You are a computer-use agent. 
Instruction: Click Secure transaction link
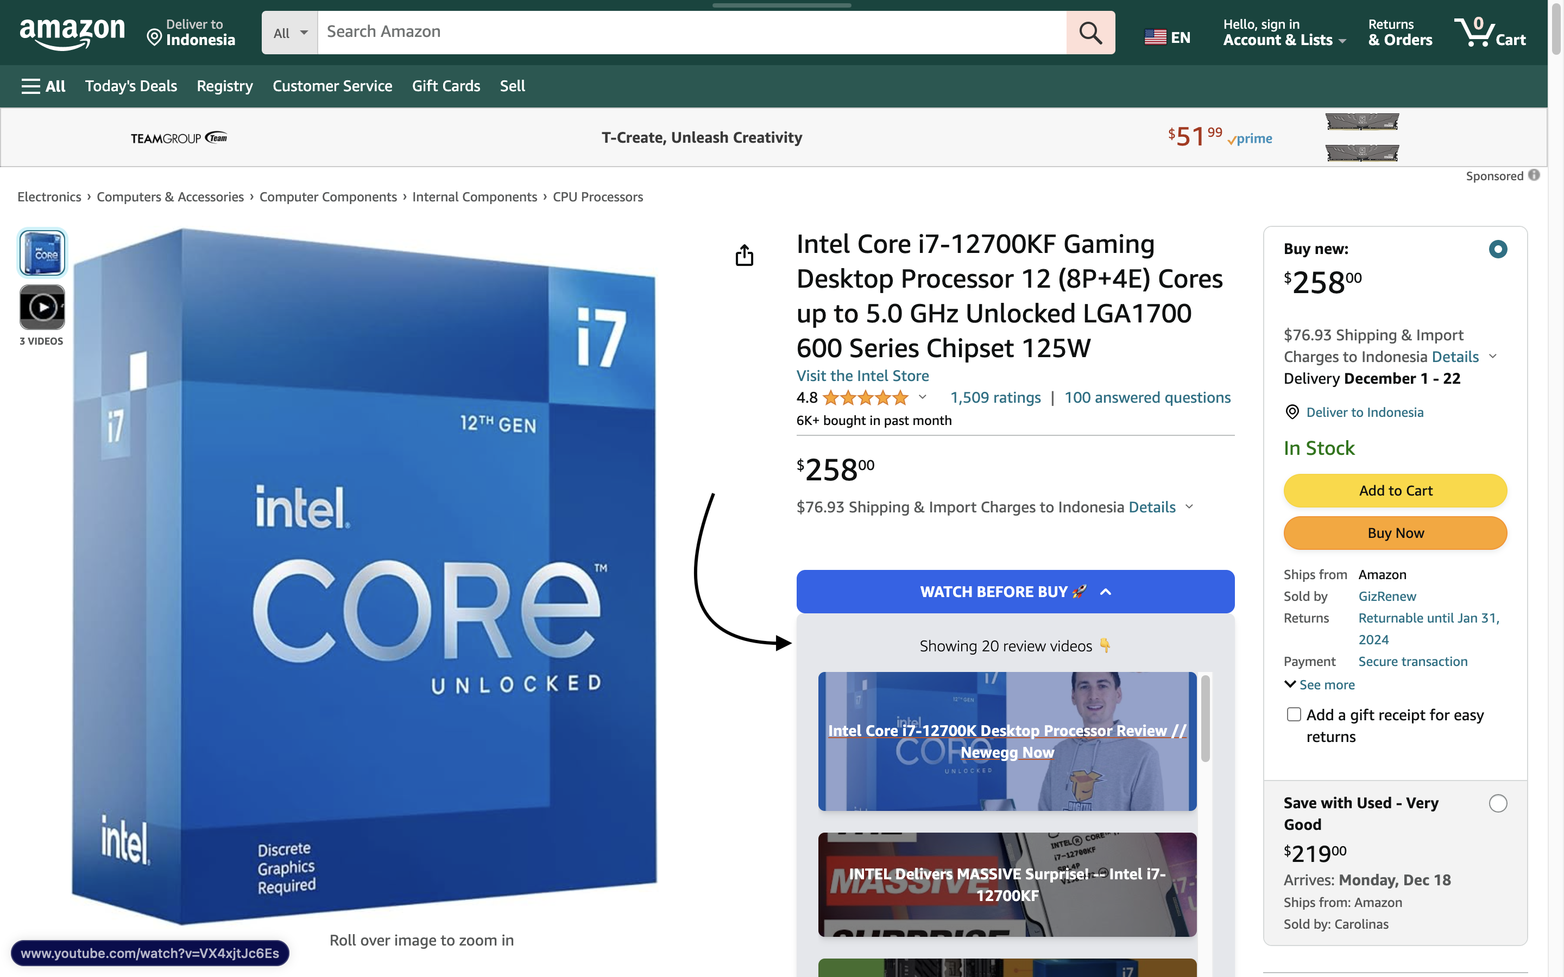click(x=1413, y=662)
